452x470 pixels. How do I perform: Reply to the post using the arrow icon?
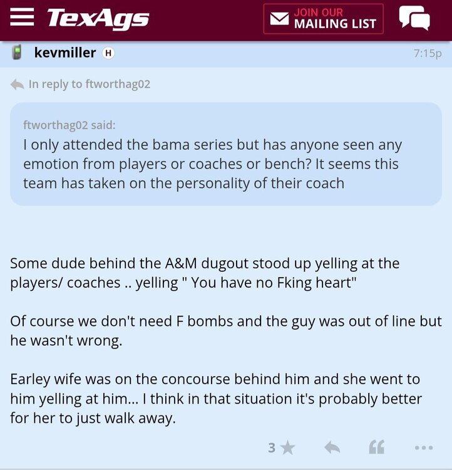coord(332,447)
